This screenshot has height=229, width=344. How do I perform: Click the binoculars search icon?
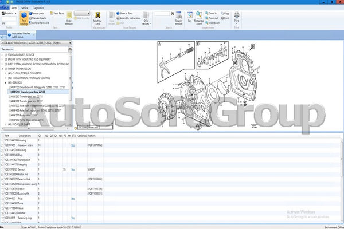pos(173,14)
